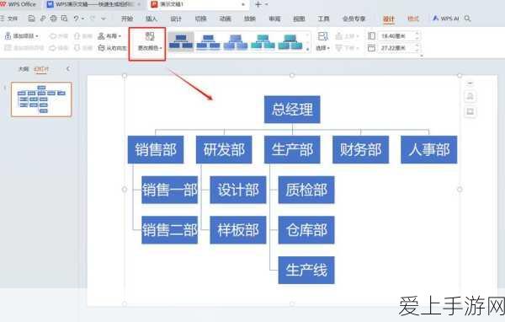Click the Print Preview icon beside Print

[65, 19]
